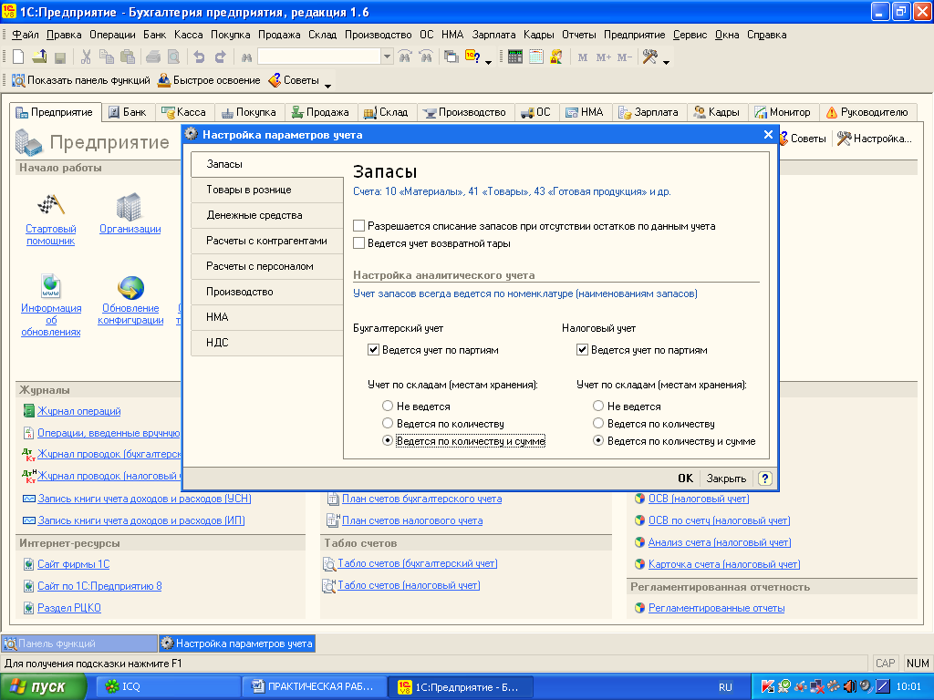
Task: Uncheck Бухгалтерский учет Ведется учет по партиям
Action: pos(373,349)
